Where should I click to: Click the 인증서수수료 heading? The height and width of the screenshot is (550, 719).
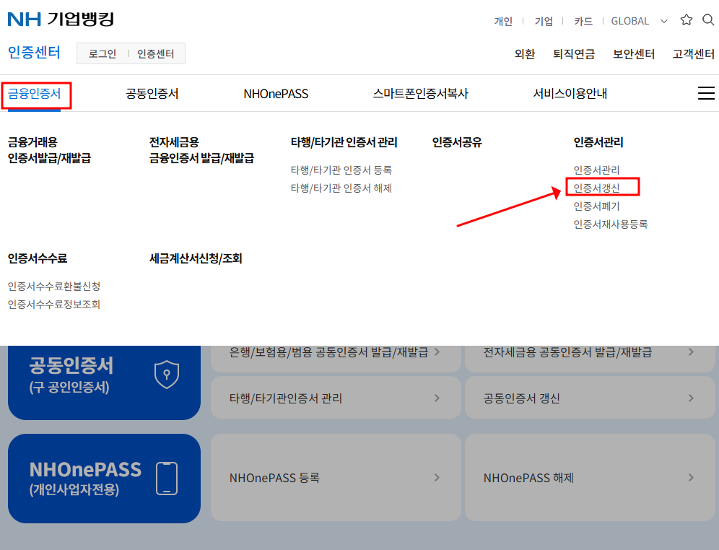(38, 258)
